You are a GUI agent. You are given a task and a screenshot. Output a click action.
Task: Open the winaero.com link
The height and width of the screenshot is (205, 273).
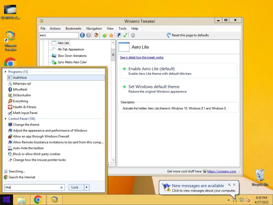[222, 171]
